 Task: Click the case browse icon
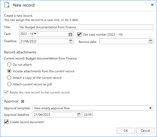pos(70,34)
